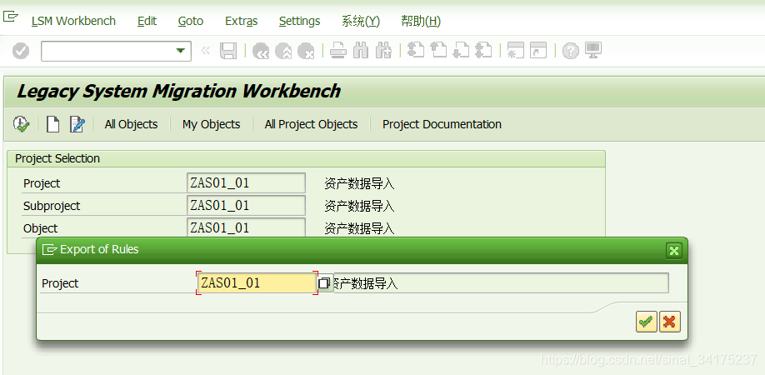Image resolution: width=765 pixels, height=375 pixels.
Task: Open the 系统(Y) menu
Action: pyautogui.click(x=361, y=21)
